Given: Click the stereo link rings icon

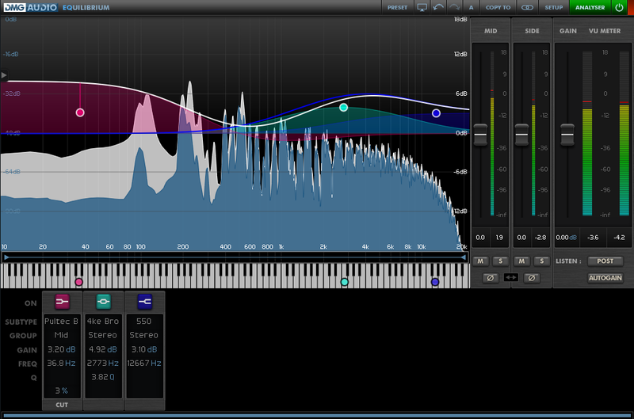Looking at the screenshot, I should click(527, 7).
